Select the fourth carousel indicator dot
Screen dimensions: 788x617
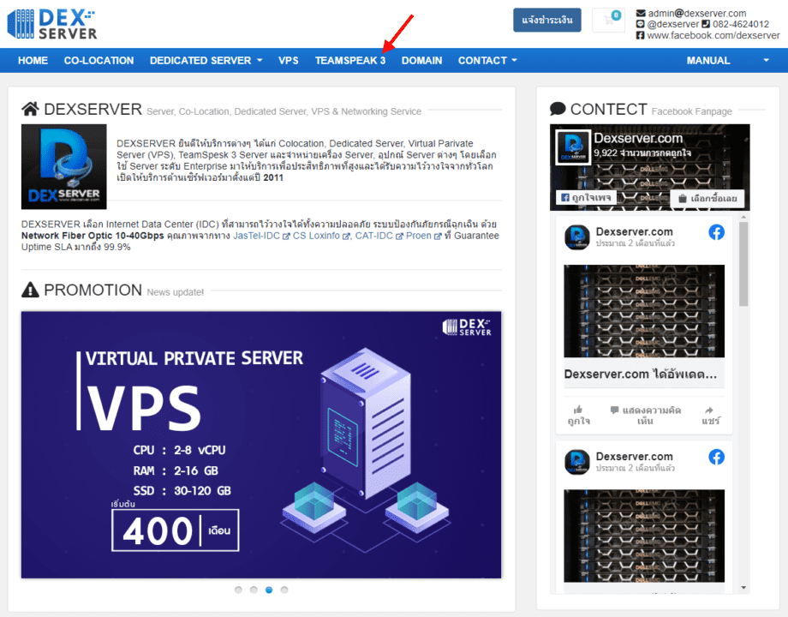coord(284,590)
